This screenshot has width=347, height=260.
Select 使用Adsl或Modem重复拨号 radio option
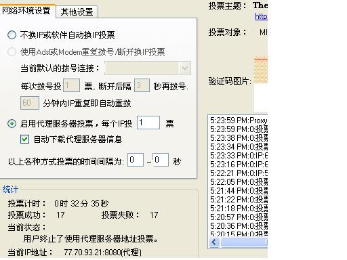click(x=12, y=52)
